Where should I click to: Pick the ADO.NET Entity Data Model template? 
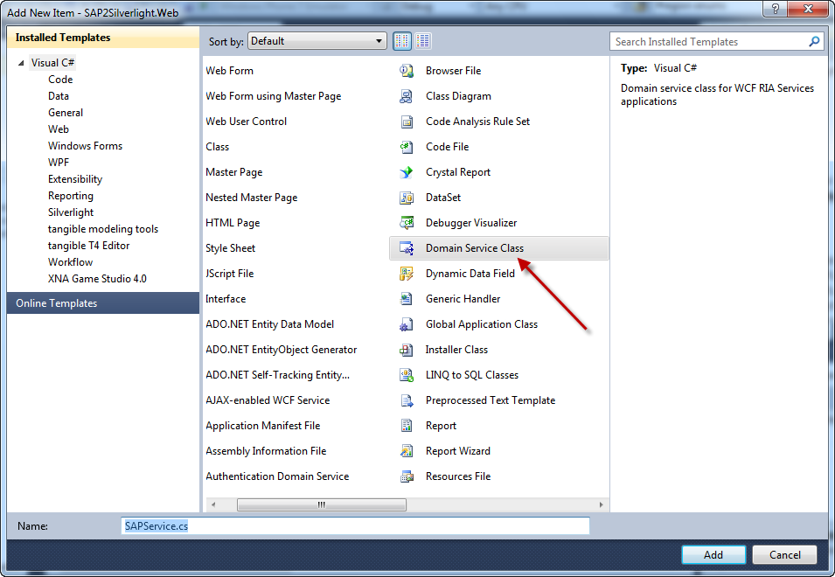[270, 324]
